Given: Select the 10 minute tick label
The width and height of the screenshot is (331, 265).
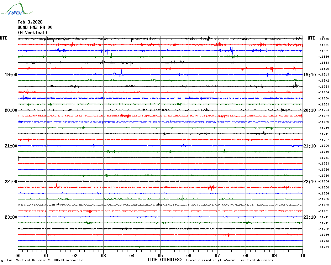Looking at the screenshot, I should coord(303,255).
